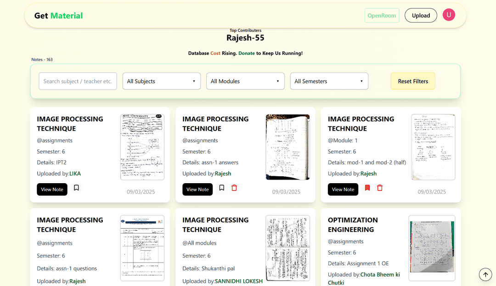496x286 pixels.
Task: Open the All Modules dropdown
Action: point(245,81)
